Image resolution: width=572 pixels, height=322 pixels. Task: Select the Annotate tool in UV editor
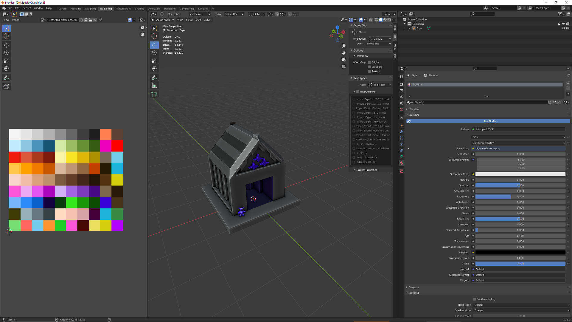tap(6, 78)
